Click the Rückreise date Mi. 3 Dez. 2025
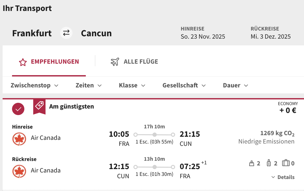304x191 pixels. 271,37
